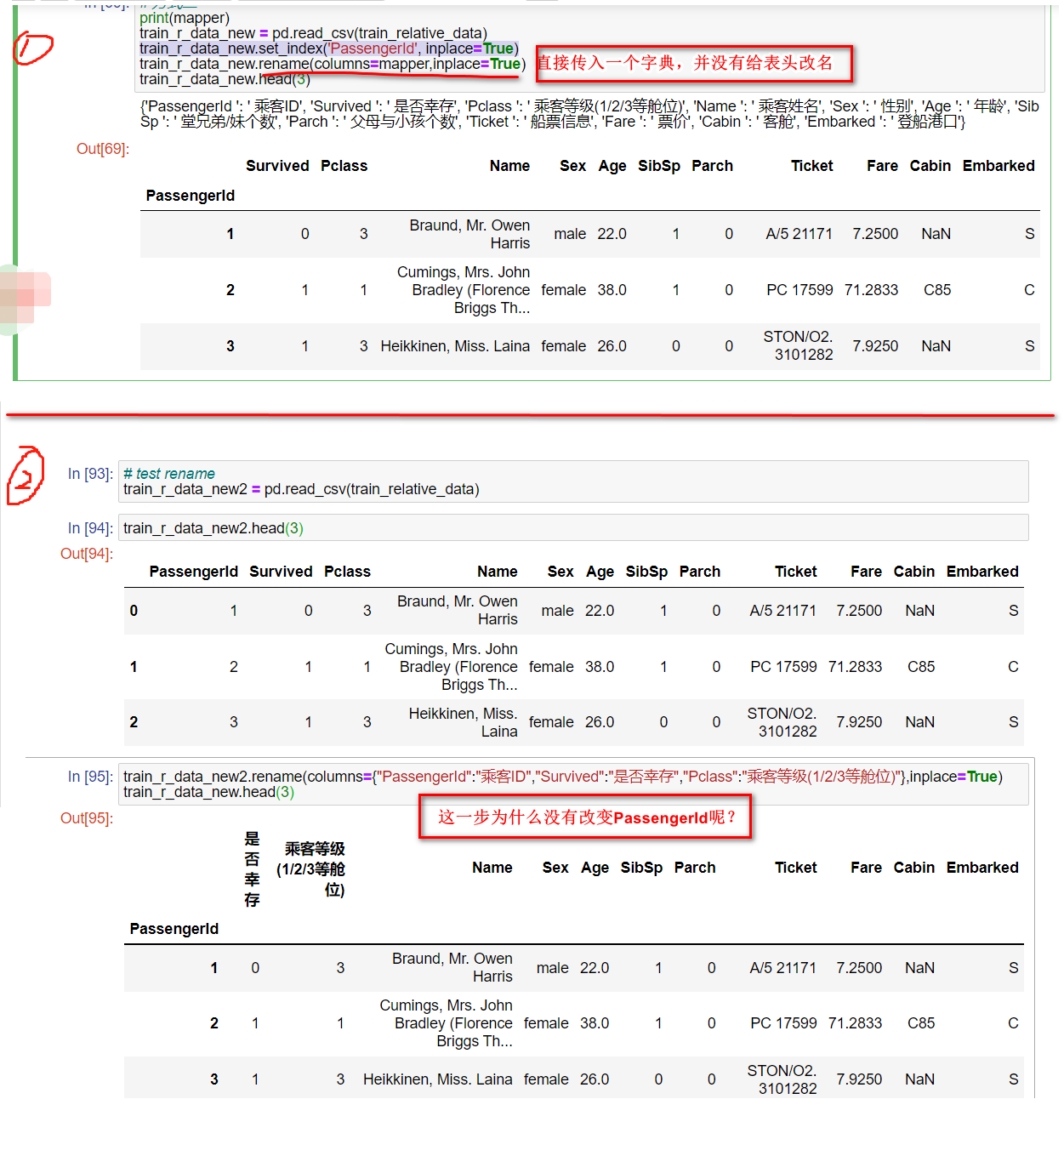
Task: Click Cabin column header in Out[94] table
Action: pos(914,572)
